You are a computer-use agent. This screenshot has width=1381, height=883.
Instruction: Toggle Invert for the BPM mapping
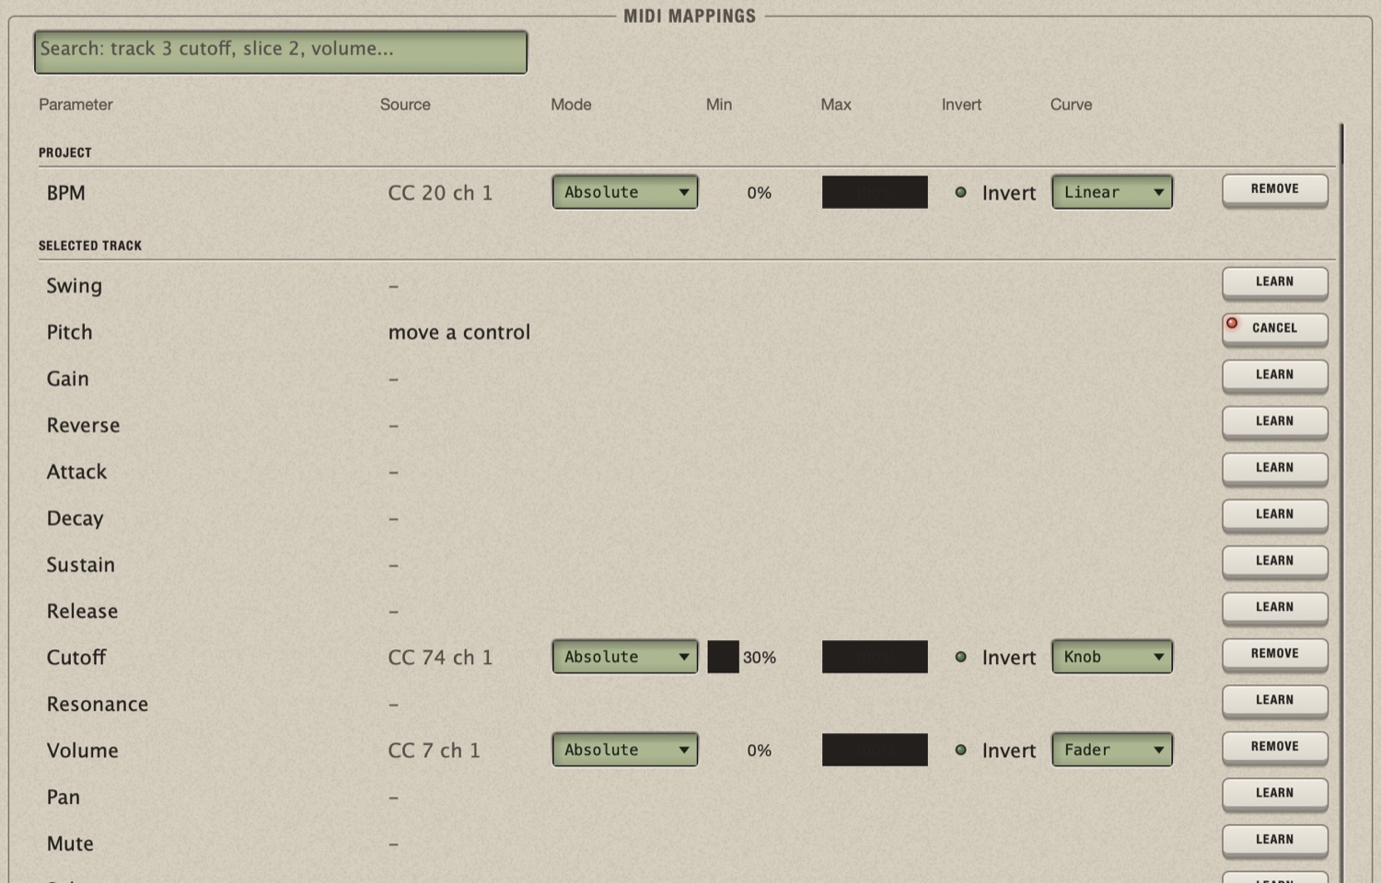pos(995,193)
